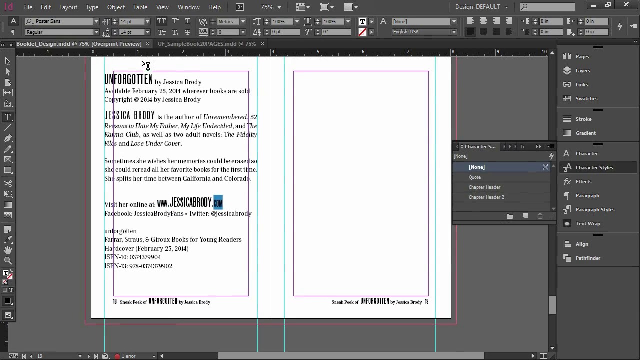Image resolution: width=640 pixels, height=360 pixels.
Task: Open the Regular font style dropdown
Action: tap(96, 32)
